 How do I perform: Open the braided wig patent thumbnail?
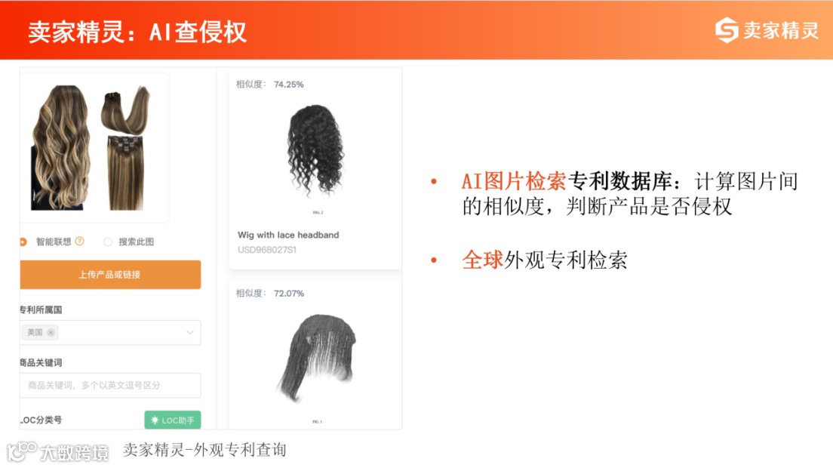[316, 357]
